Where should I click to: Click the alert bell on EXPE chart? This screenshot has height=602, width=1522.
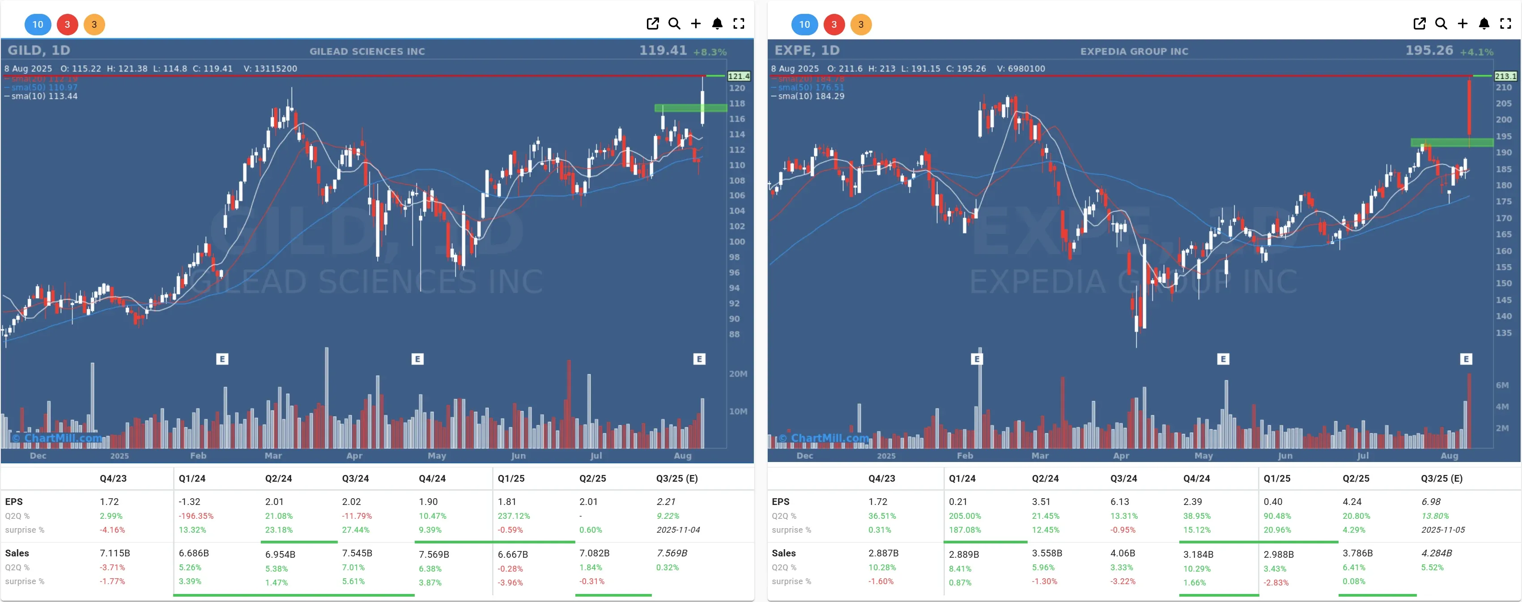coord(1484,24)
